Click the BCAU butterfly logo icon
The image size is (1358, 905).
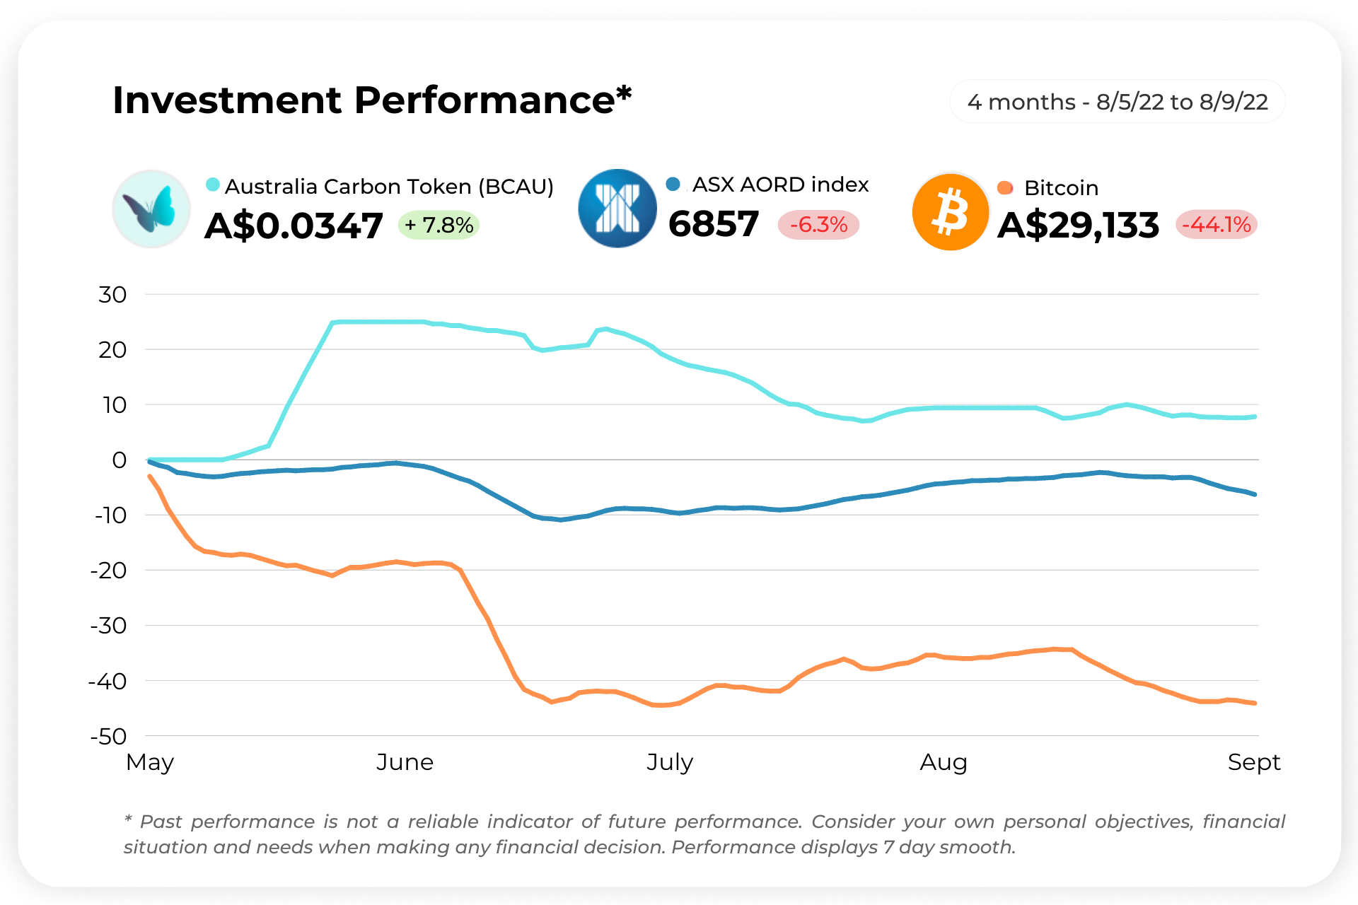(x=151, y=209)
